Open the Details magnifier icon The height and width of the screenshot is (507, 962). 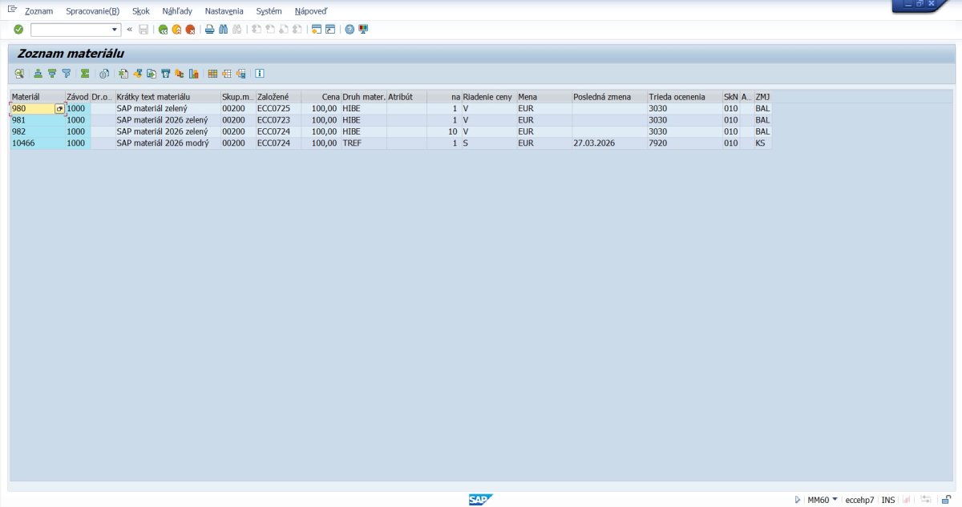(x=19, y=74)
